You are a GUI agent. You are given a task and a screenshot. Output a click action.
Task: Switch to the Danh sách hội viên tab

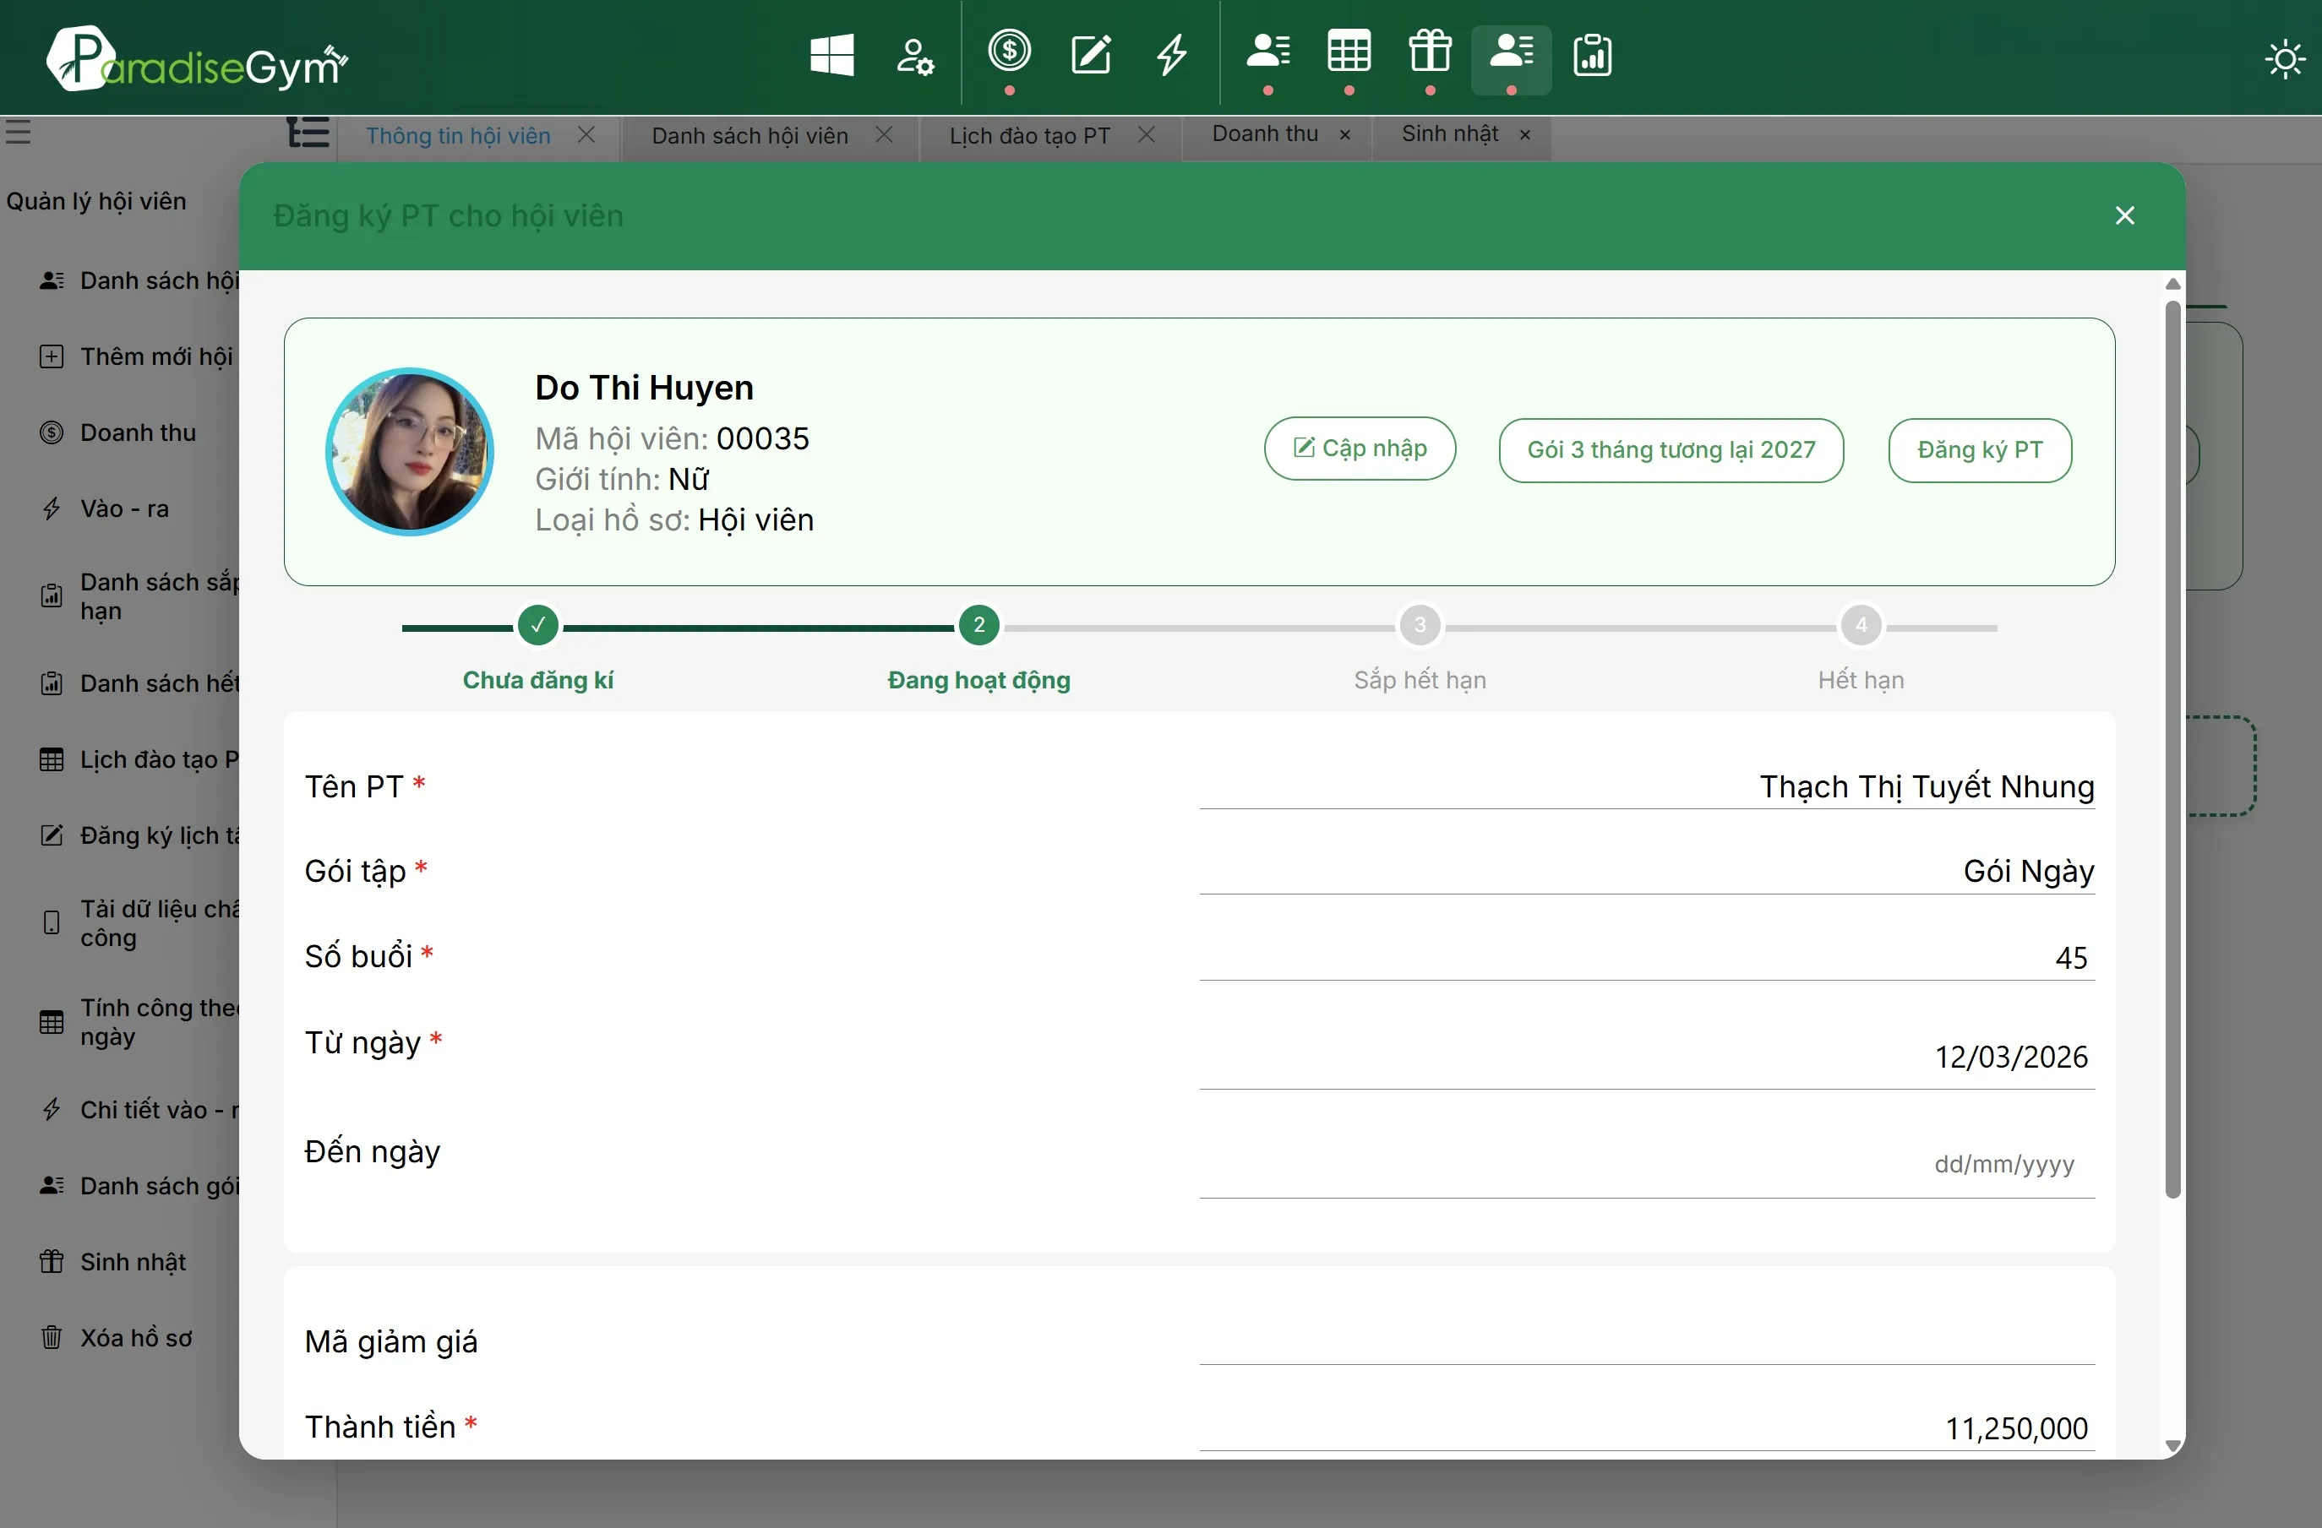tap(749, 135)
